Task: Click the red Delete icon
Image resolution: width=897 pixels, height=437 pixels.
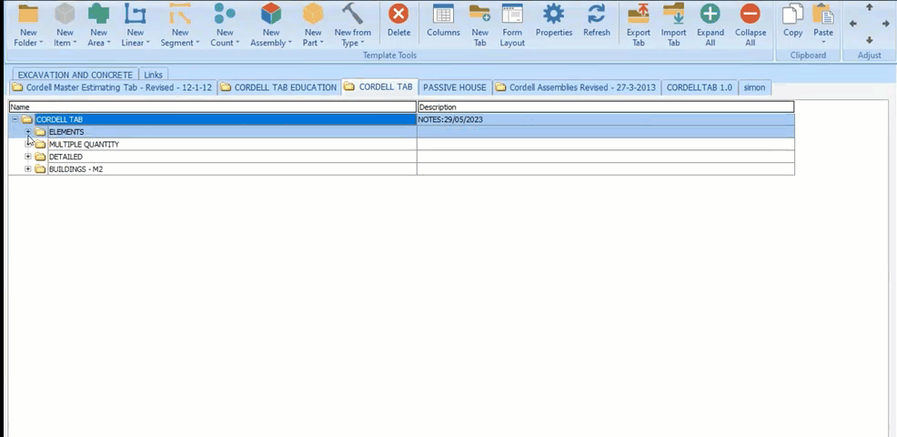Action: coord(398,14)
